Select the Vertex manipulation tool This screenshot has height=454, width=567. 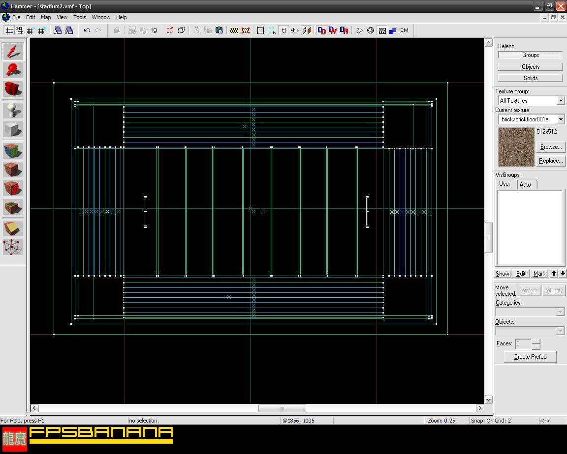pyautogui.click(x=13, y=247)
